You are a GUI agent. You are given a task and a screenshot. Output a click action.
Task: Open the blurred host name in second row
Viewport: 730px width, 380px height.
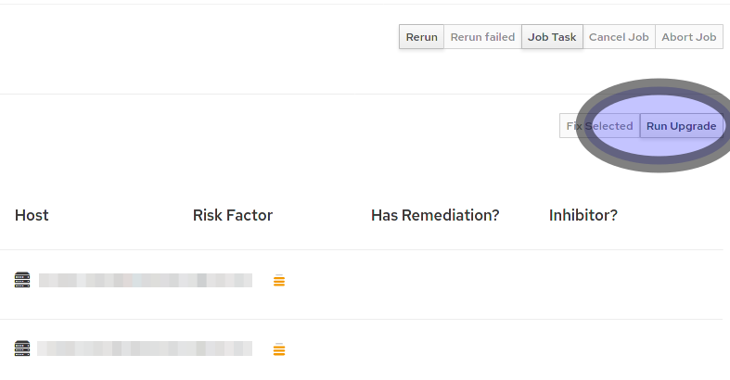click(145, 348)
